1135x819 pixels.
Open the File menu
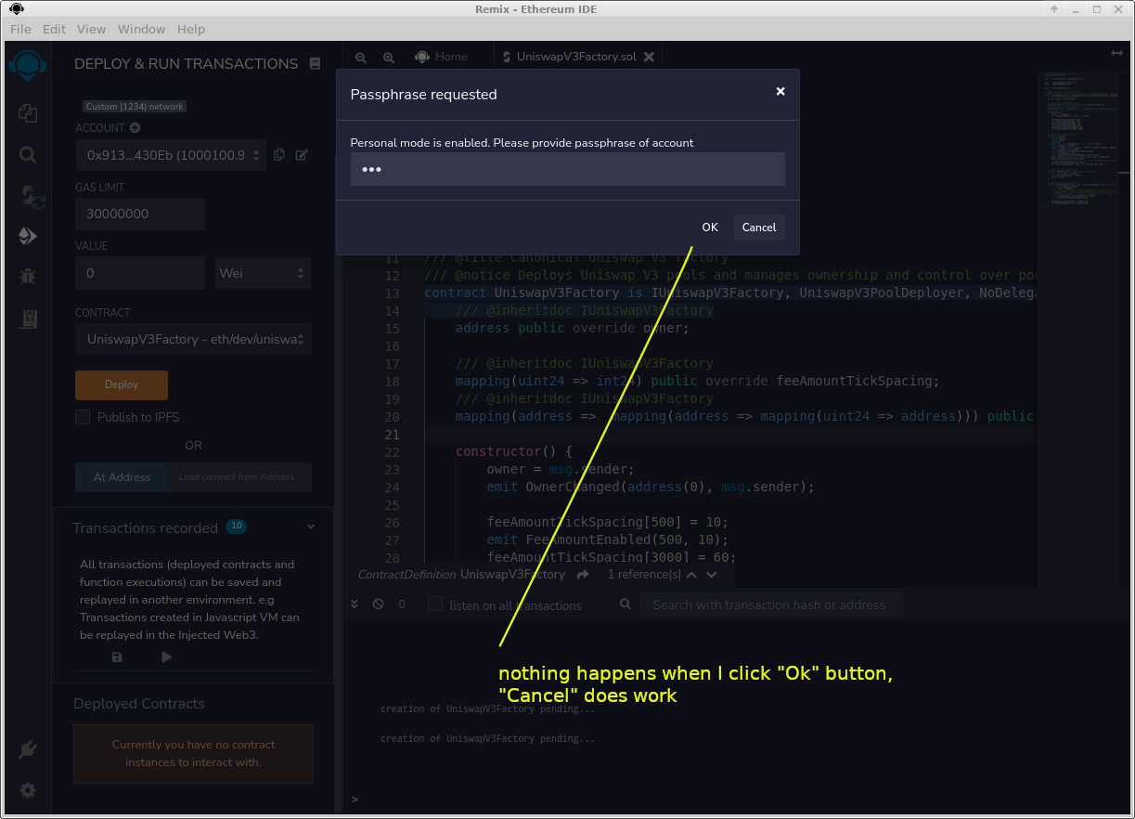pyautogui.click(x=20, y=29)
